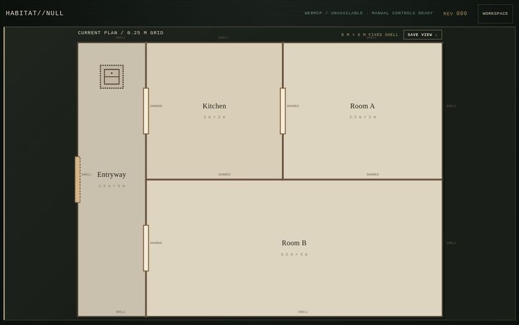519x325 pixels.
Task: Click the CURRENT PLAN / 0.25 M GRID heading
Action: (120, 33)
